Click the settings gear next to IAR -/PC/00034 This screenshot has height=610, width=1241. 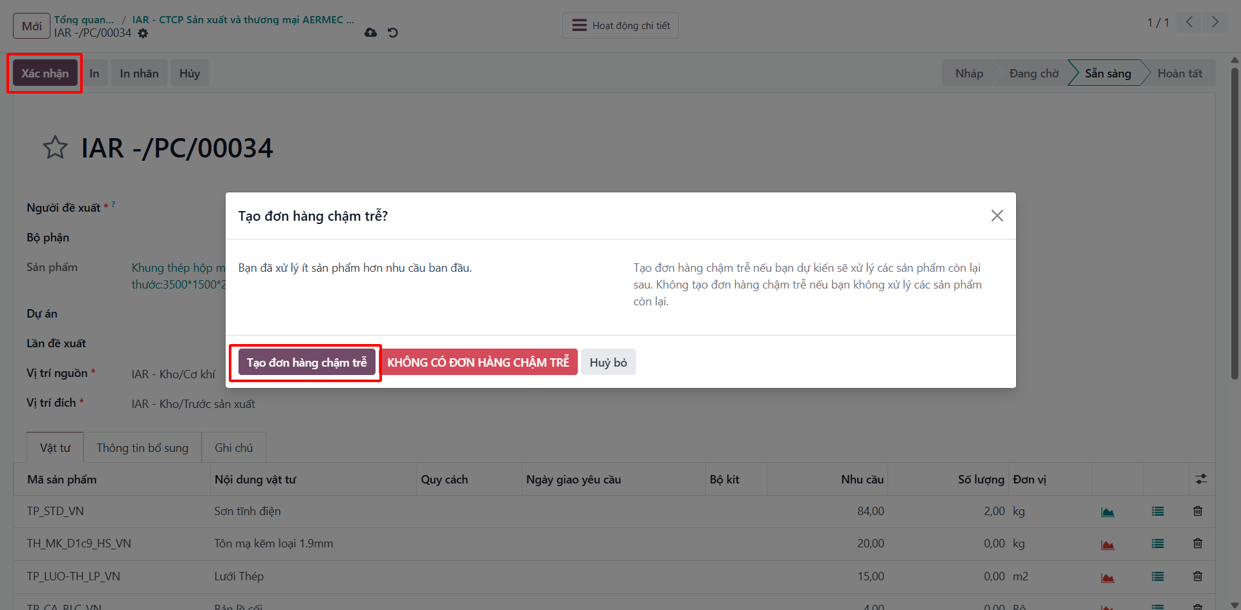(x=143, y=33)
